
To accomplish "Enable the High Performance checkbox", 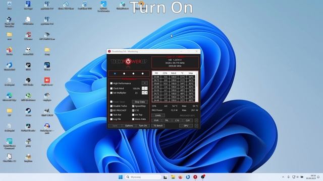I will pyautogui.click(x=111, y=83).
